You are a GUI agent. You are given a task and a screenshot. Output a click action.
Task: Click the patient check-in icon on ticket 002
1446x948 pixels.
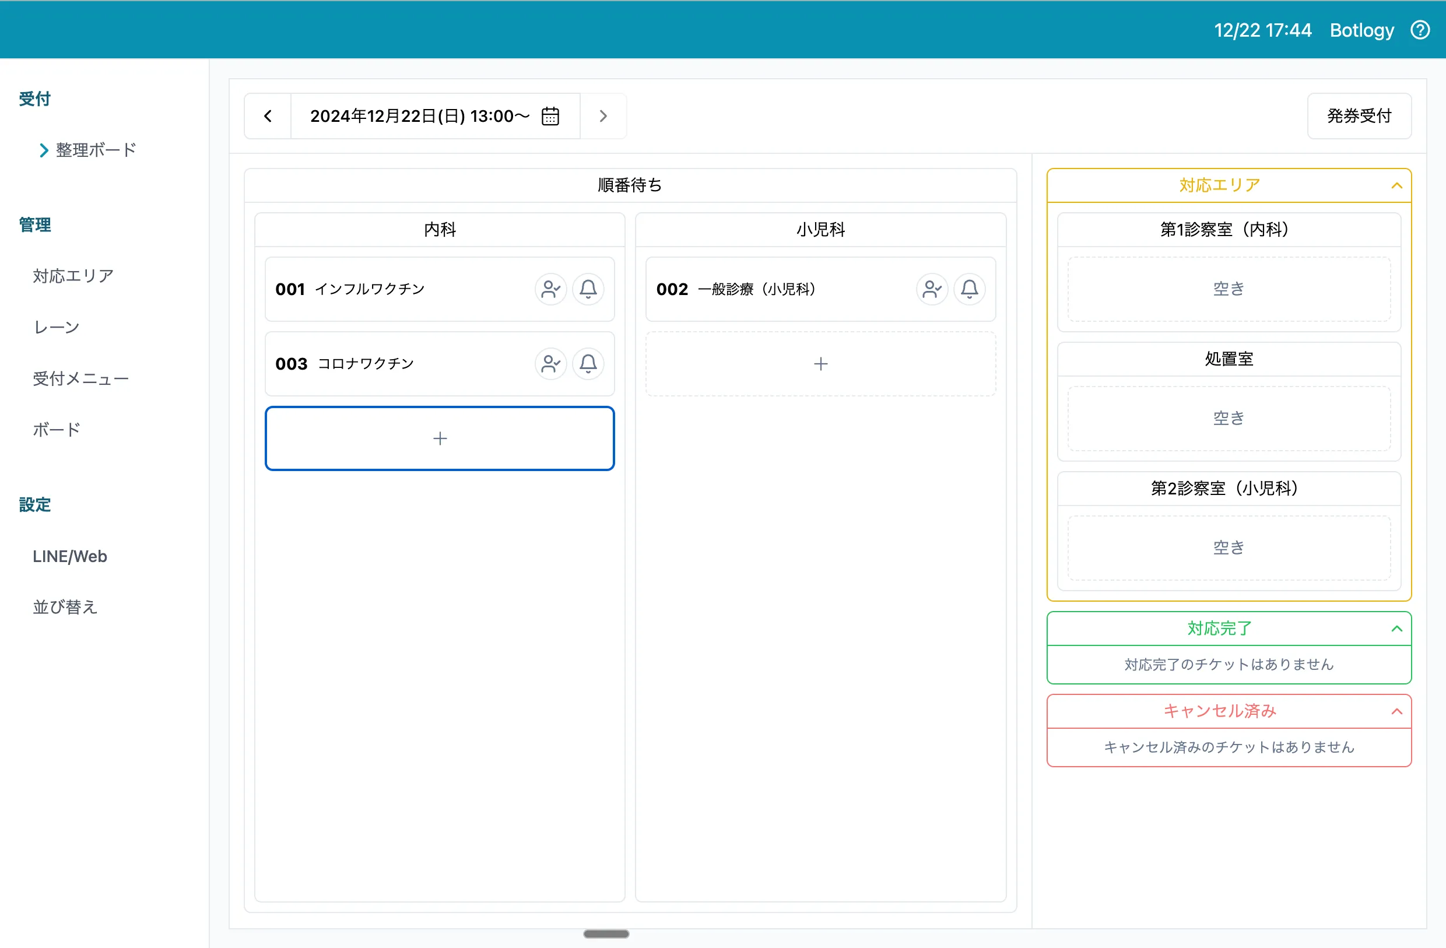point(932,289)
